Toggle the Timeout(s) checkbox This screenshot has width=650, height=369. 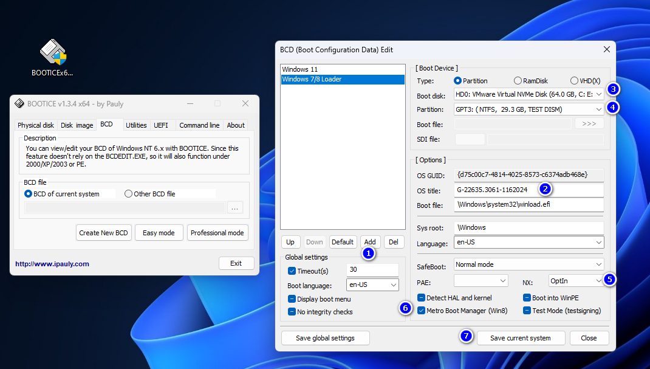click(x=292, y=271)
